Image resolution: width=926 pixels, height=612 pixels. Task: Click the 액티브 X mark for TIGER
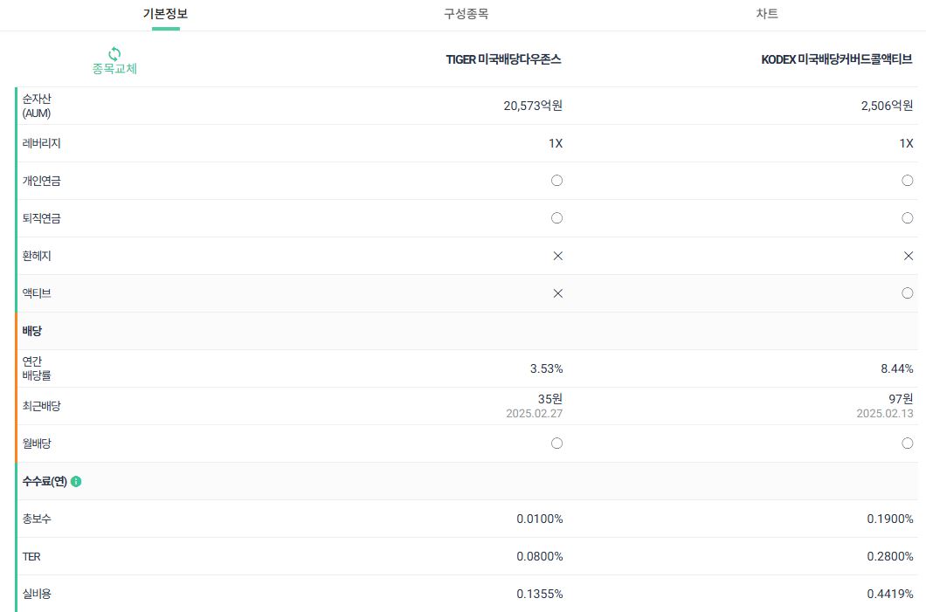[x=557, y=293]
